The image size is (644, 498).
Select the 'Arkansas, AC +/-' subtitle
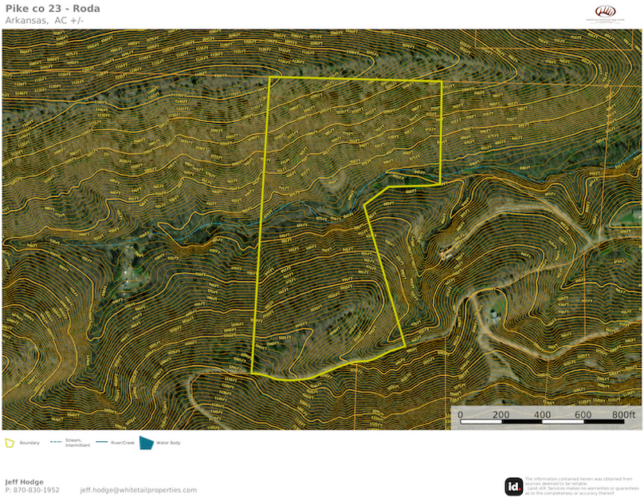pyautogui.click(x=45, y=20)
